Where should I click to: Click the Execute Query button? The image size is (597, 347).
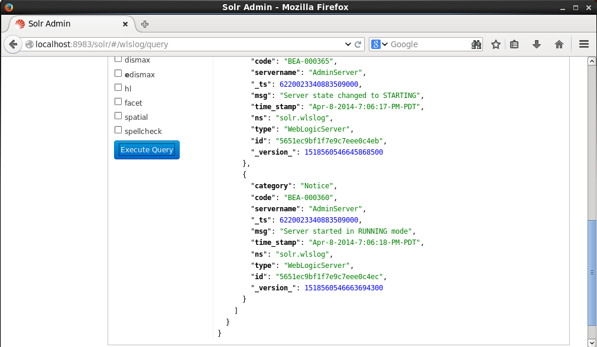(147, 150)
